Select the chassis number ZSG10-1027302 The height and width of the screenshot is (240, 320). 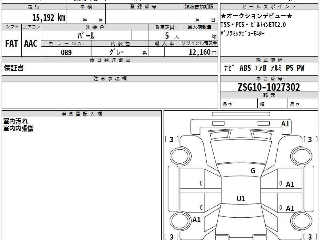(x=269, y=87)
